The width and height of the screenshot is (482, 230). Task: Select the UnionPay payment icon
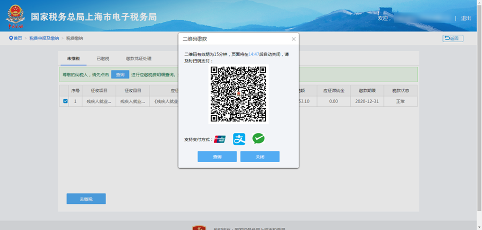(220, 139)
